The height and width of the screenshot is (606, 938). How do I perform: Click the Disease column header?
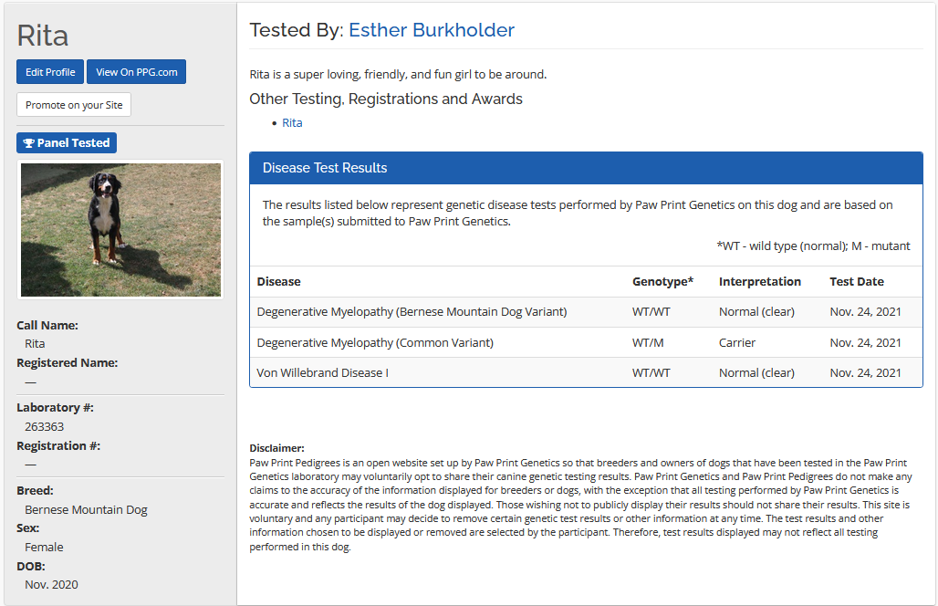(278, 282)
